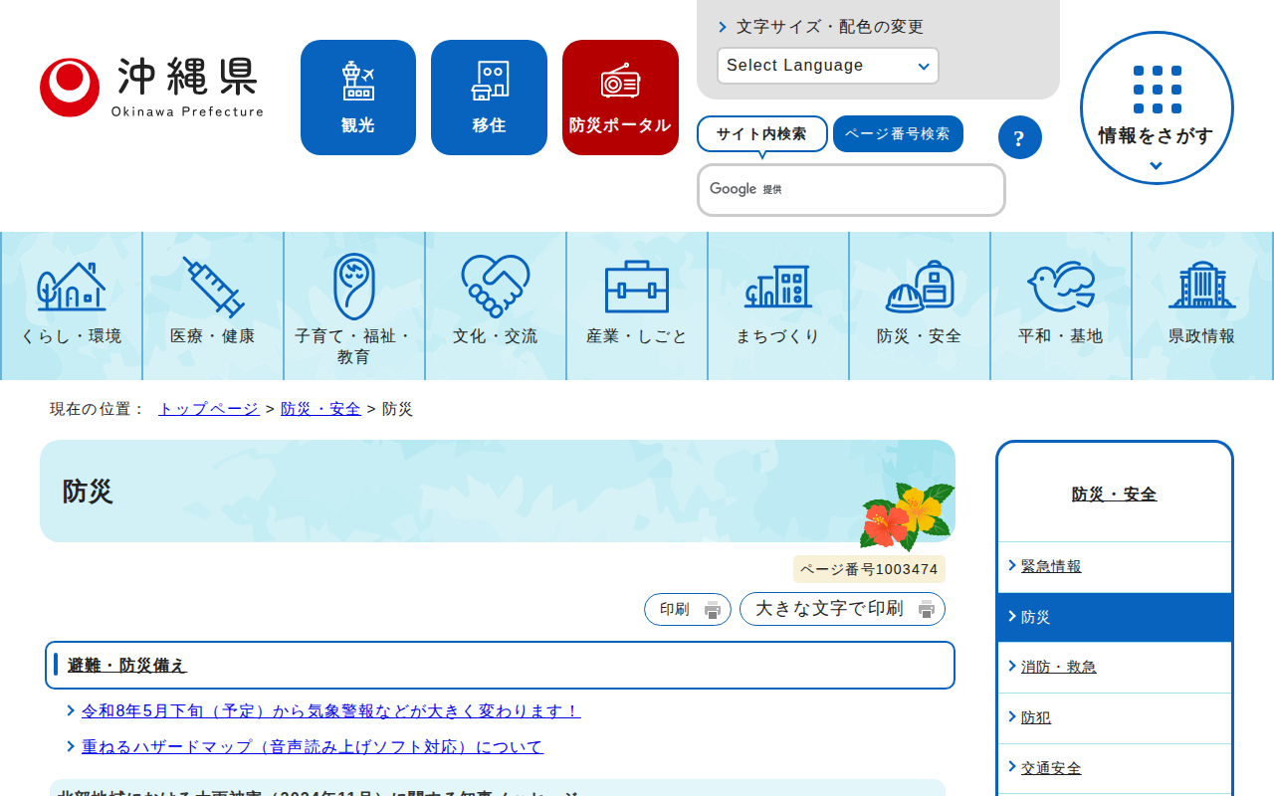Open the 重ねるハザードマップ link
Screen dimensions: 1274x796
[313, 747]
